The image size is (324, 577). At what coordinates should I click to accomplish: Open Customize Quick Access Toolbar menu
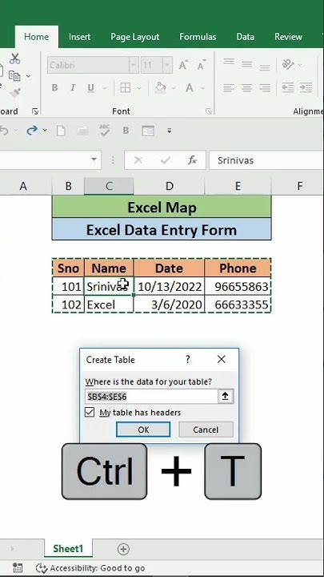click(170, 131)
